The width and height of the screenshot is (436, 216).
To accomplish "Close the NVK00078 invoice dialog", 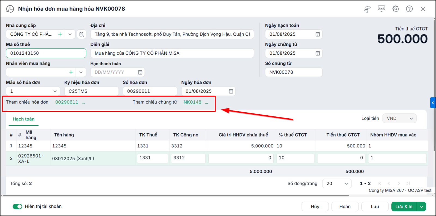I will 423,9.
